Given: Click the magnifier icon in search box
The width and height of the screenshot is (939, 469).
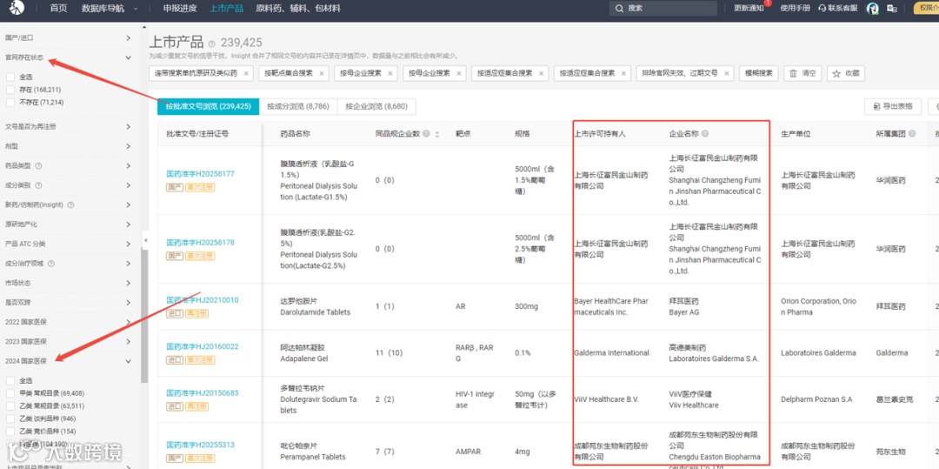Looking at the screenshot, I should 619,9.
